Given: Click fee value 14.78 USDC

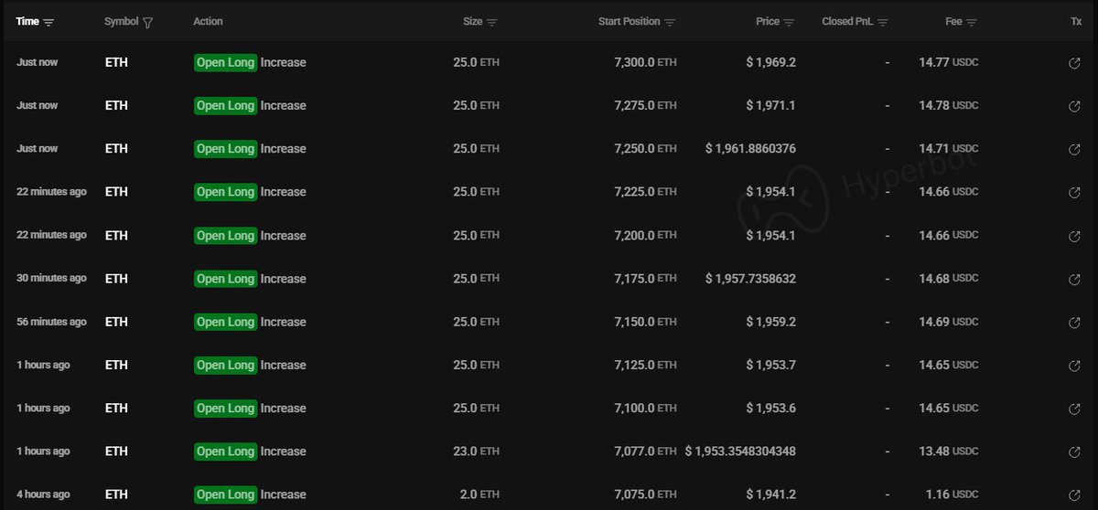Looking at the screenshot, I should coord(949,105).
